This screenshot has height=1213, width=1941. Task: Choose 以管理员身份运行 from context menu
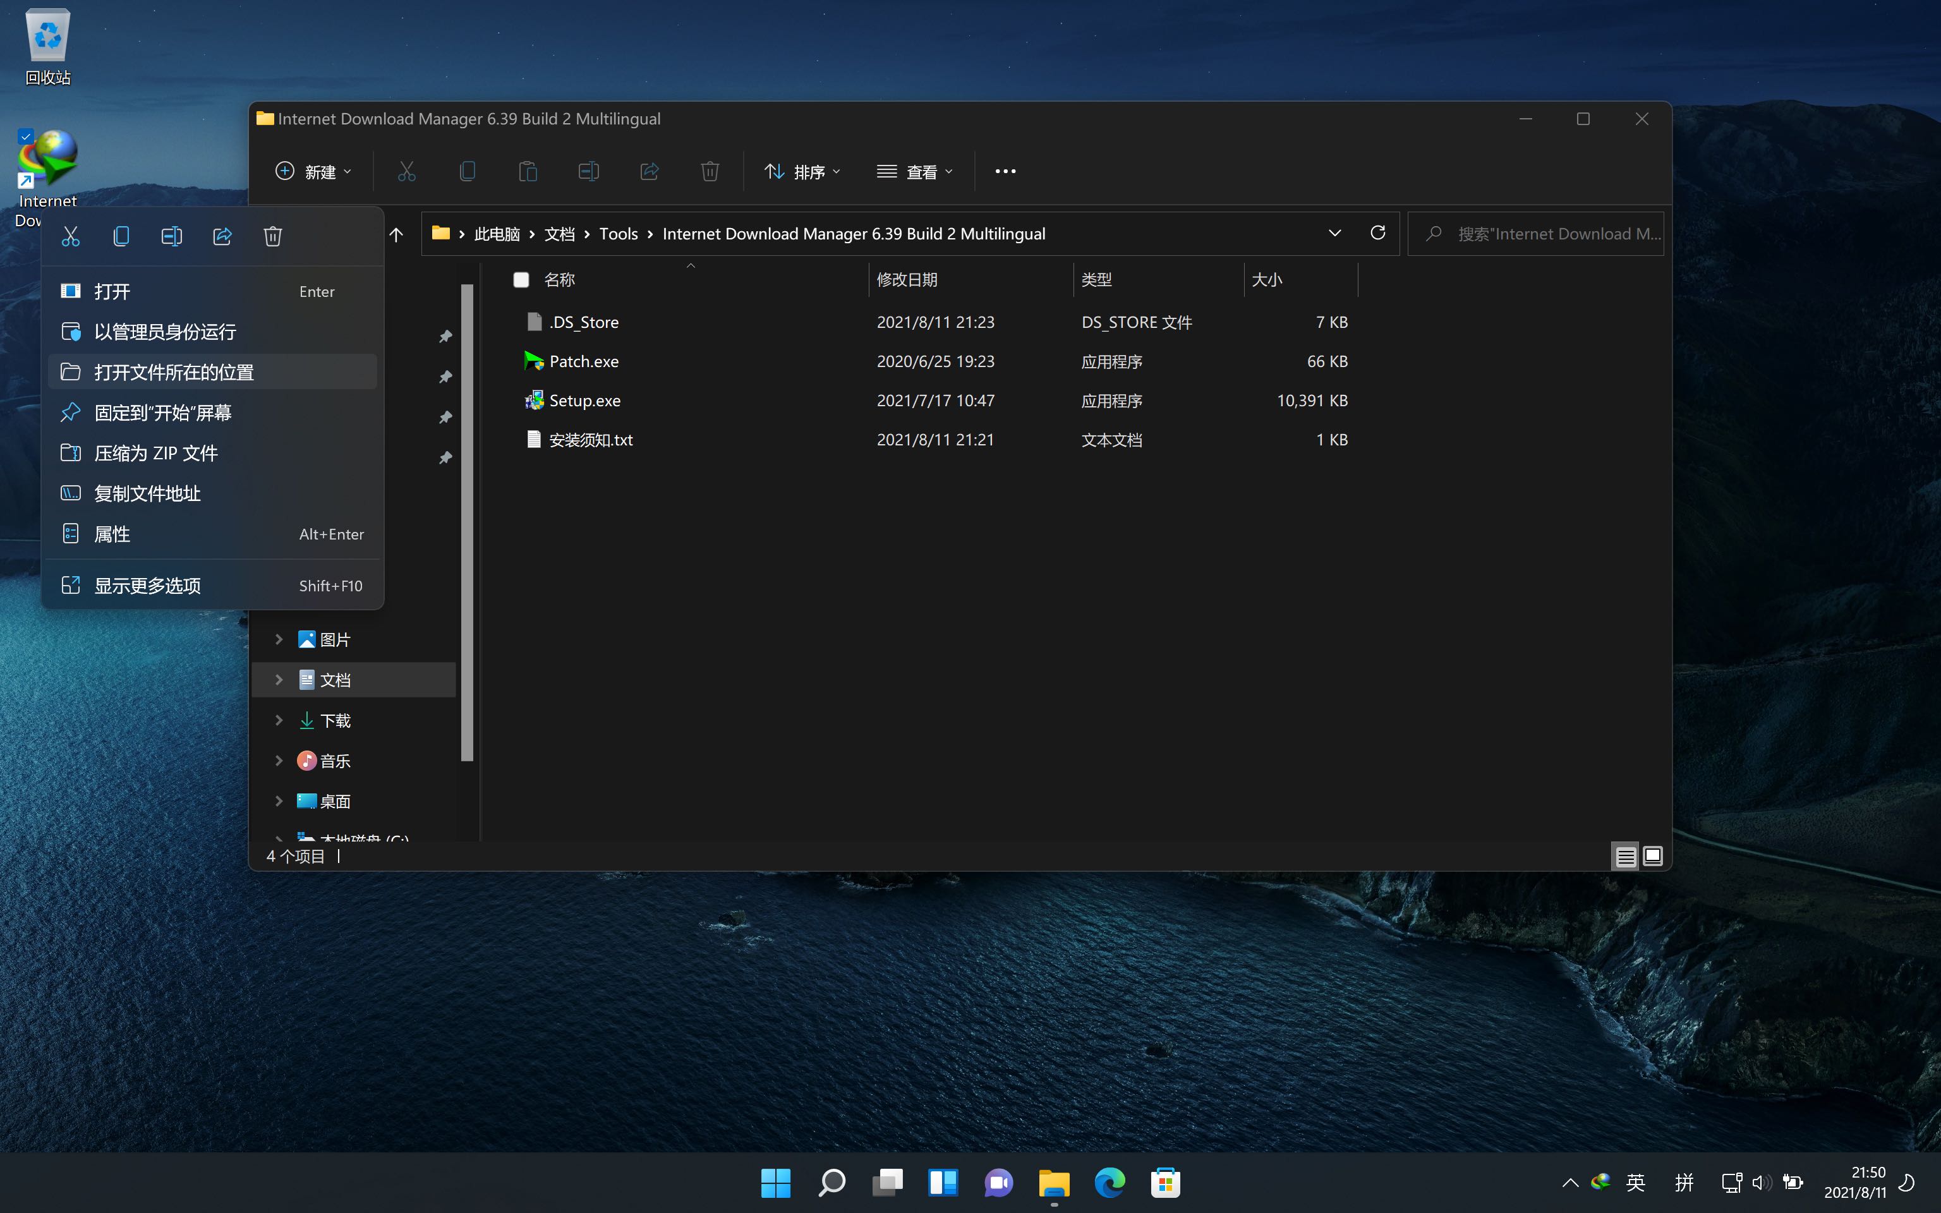(166, 332)
